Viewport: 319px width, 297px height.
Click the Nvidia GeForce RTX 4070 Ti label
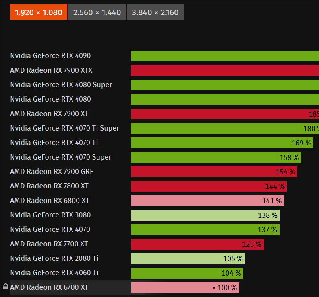[x=54, y=143]
